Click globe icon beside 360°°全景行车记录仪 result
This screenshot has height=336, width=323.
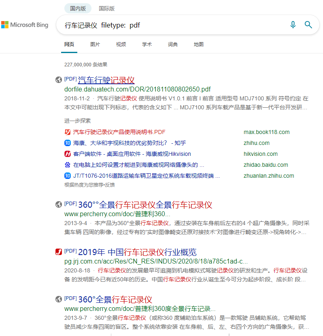(x=58, y=204)
